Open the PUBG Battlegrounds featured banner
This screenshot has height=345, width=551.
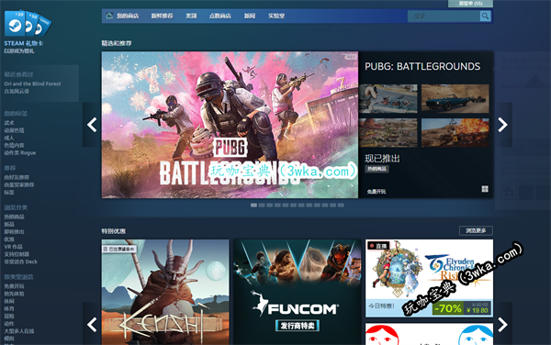pyautogui.click(x=230, y=125)
